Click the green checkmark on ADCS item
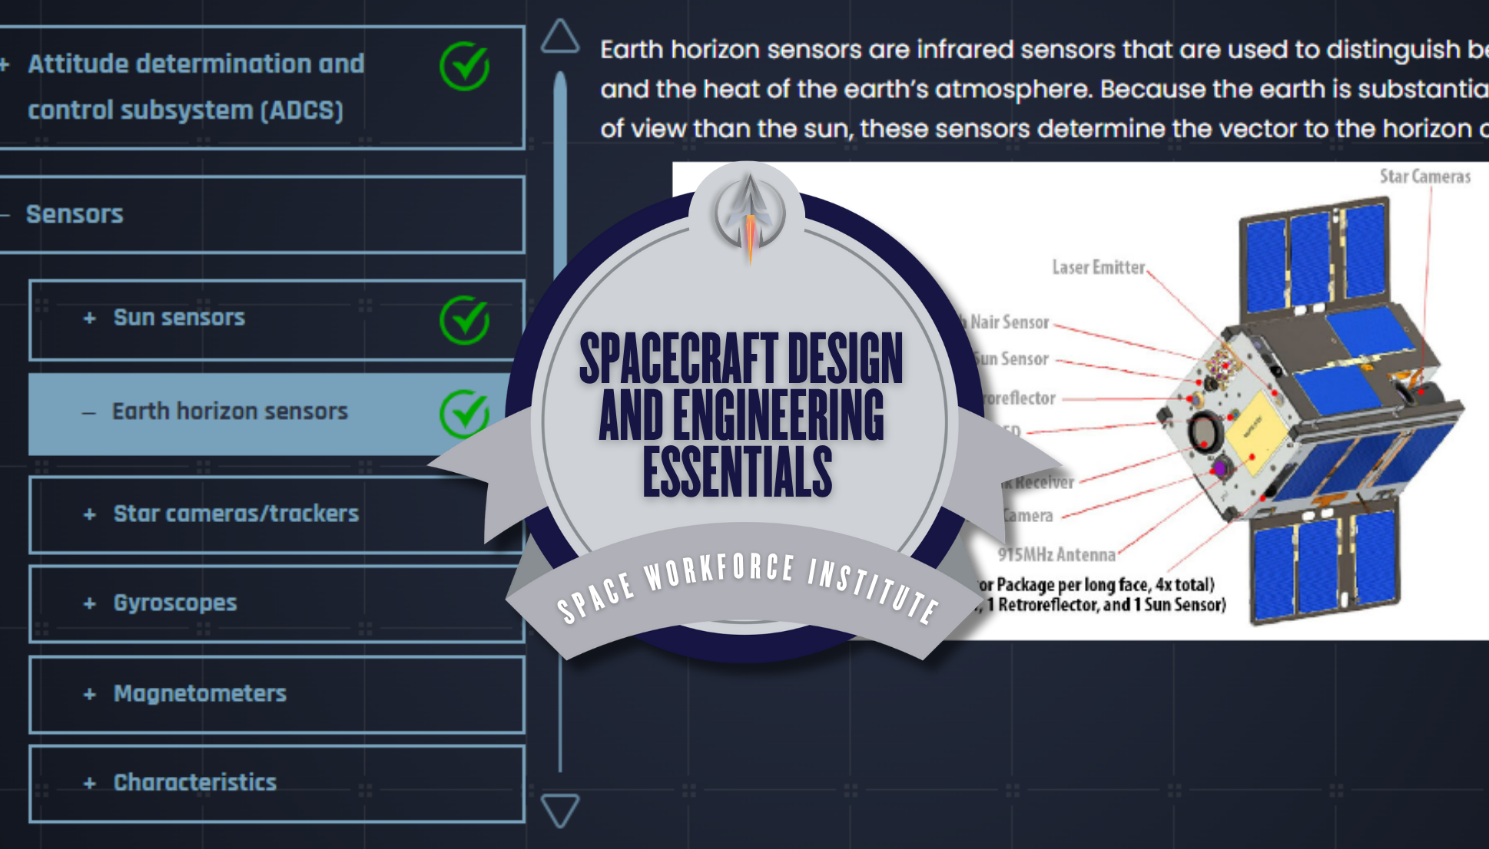 point(464,67)
